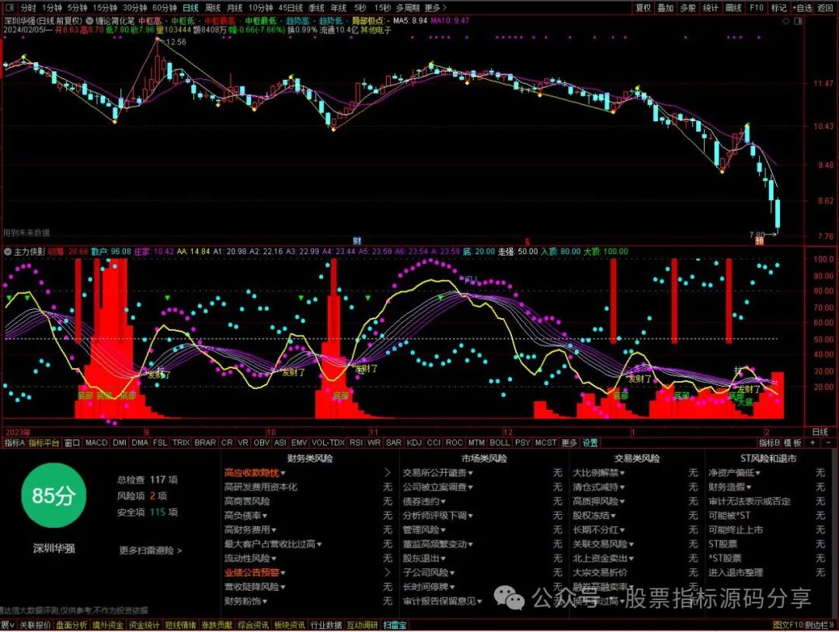Click the round icon before 缠论简化笔
This screenshot has width=839, height=632.
(90, 21)
